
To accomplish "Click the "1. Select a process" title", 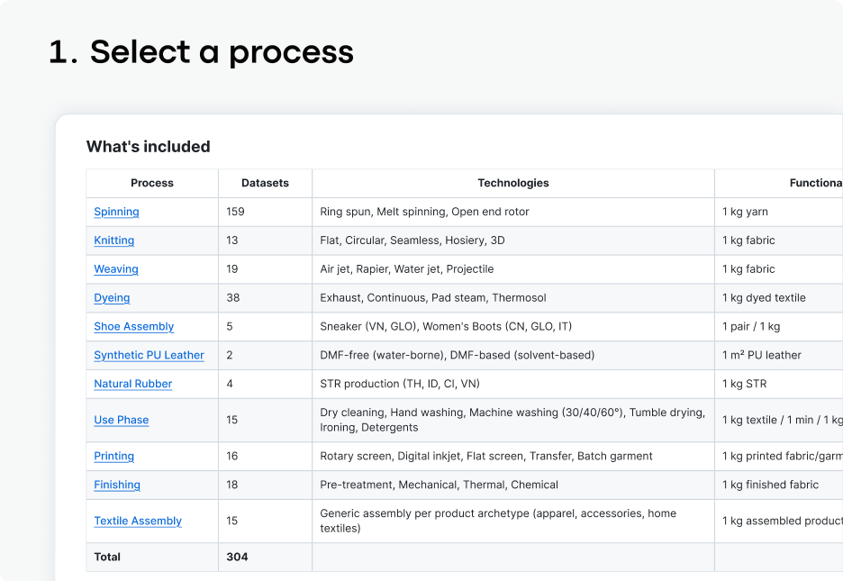I will [201, 52].
